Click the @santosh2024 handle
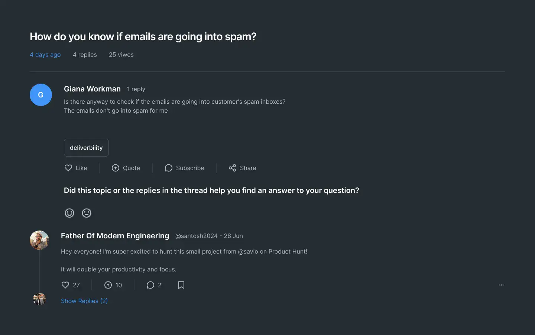This screenshot has height=335, width=535. (x=196, y=236)
